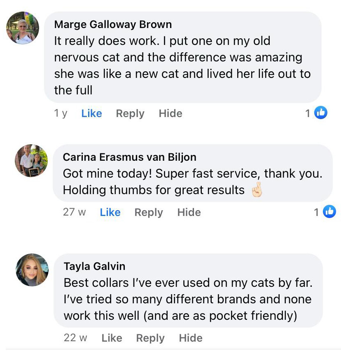Hide Tayla Galvin's comment

pos(191,338)
